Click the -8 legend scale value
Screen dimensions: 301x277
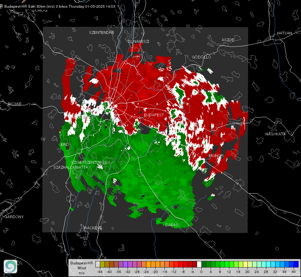pyautogui.click(x=183, y=272)
